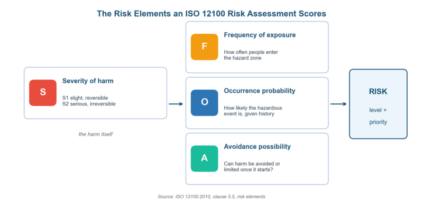Screen dimensions: 423x204
Task: Click 'How often people enter' text
Action: [x=251, y=52]
